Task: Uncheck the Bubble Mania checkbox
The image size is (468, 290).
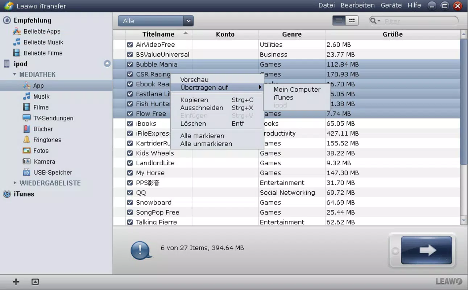Action: (130, 65)
